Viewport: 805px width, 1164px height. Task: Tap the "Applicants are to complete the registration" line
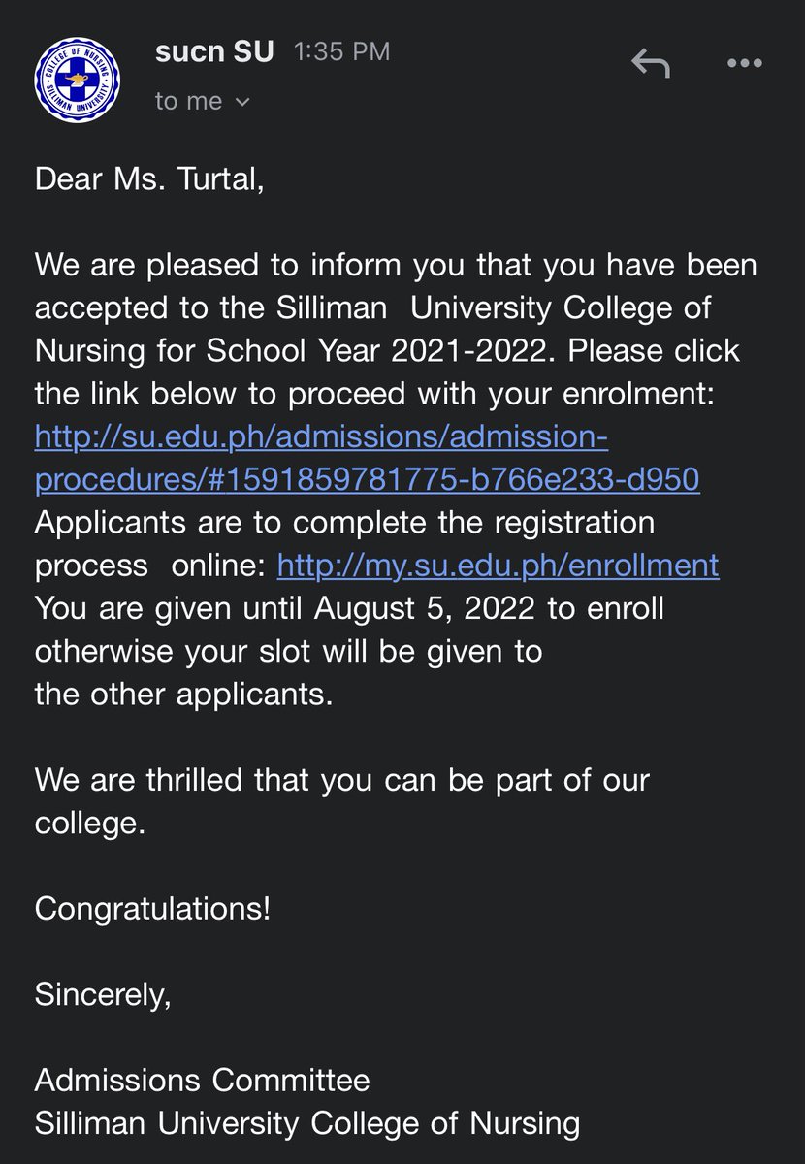(x=344, y=524)
